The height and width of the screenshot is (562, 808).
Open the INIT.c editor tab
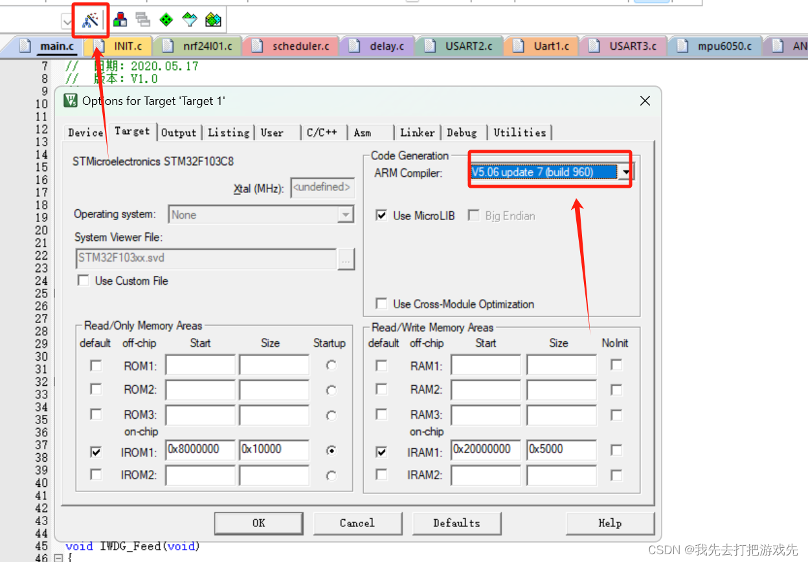click(123, 47)
